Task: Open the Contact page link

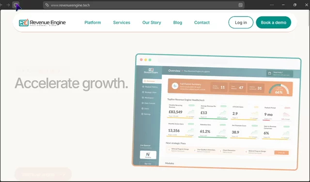Action: point(202,23)
